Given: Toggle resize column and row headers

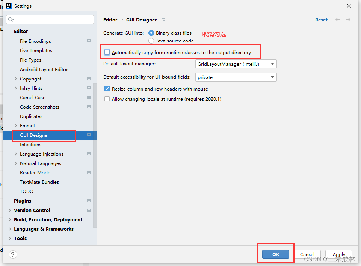Looking at the screenshot, I should point(107,89).
